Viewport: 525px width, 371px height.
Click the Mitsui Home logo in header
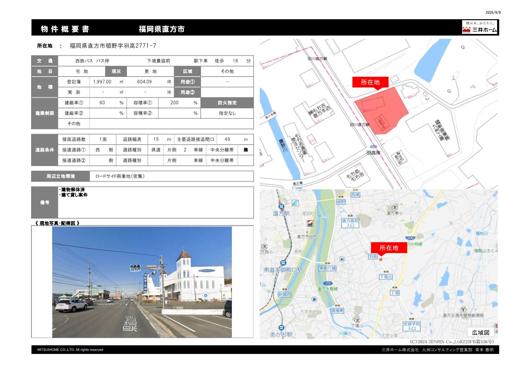point(479,27)
